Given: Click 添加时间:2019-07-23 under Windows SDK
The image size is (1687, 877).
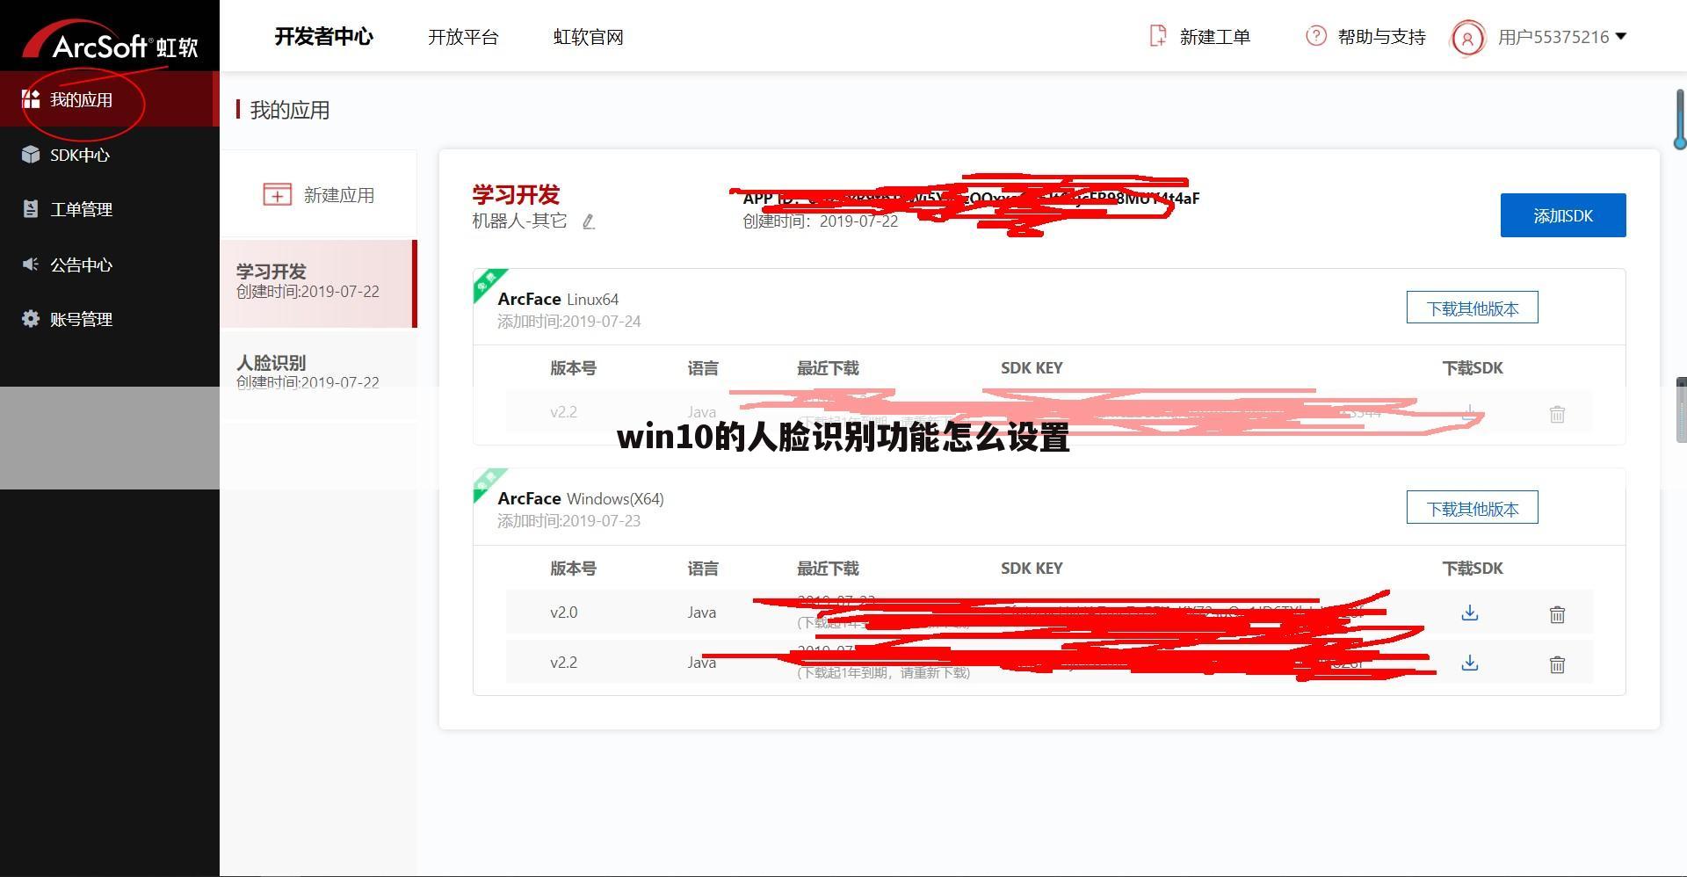Looking at the screenshot, I should (569, 521).
